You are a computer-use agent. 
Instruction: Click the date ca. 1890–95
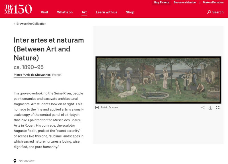click(x=29, y=67)
